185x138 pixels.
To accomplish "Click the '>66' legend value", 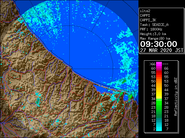I will [152, 64].
